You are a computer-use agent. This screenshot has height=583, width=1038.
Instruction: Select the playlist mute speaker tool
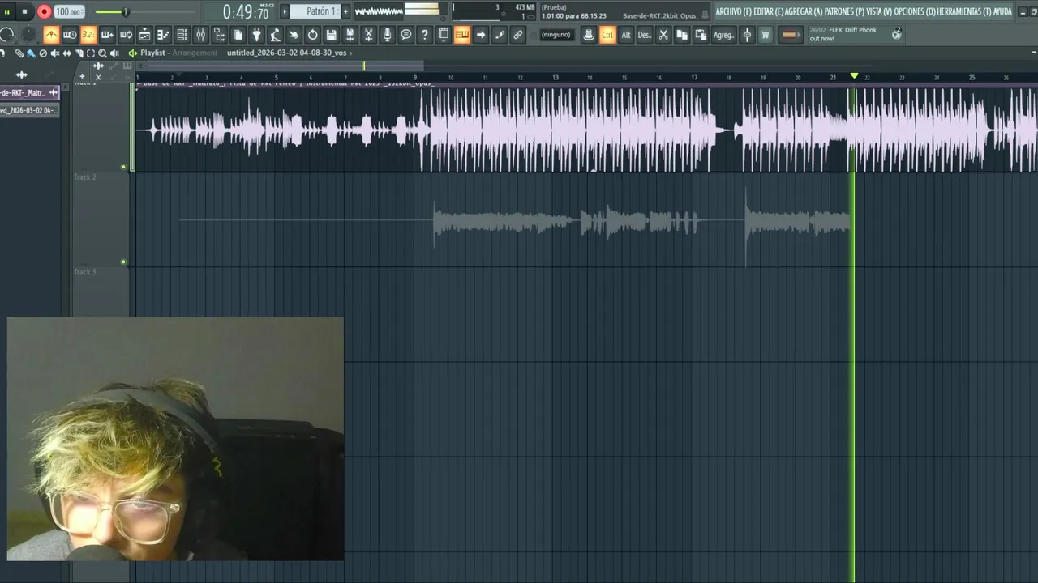[x=55, y=53]
